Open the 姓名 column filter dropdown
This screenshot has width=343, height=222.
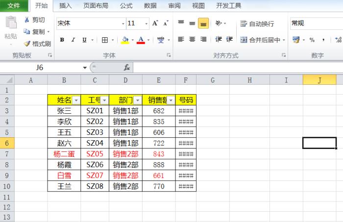[x=75, y=100]
